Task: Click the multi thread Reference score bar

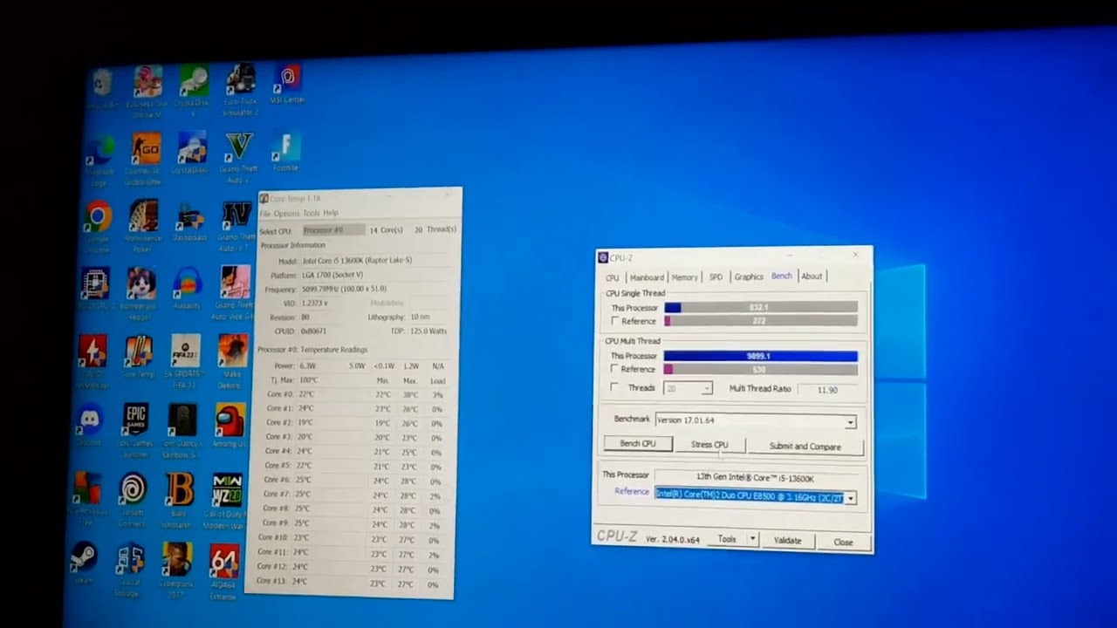Action: (x=760, y=370)
